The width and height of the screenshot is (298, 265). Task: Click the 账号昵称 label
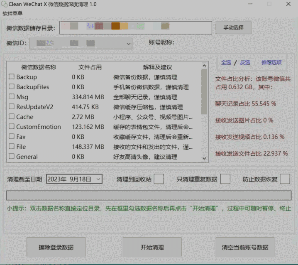coord(161,42)
